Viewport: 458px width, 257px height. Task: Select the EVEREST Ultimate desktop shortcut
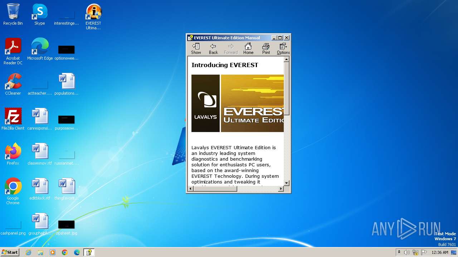point(93,17)
